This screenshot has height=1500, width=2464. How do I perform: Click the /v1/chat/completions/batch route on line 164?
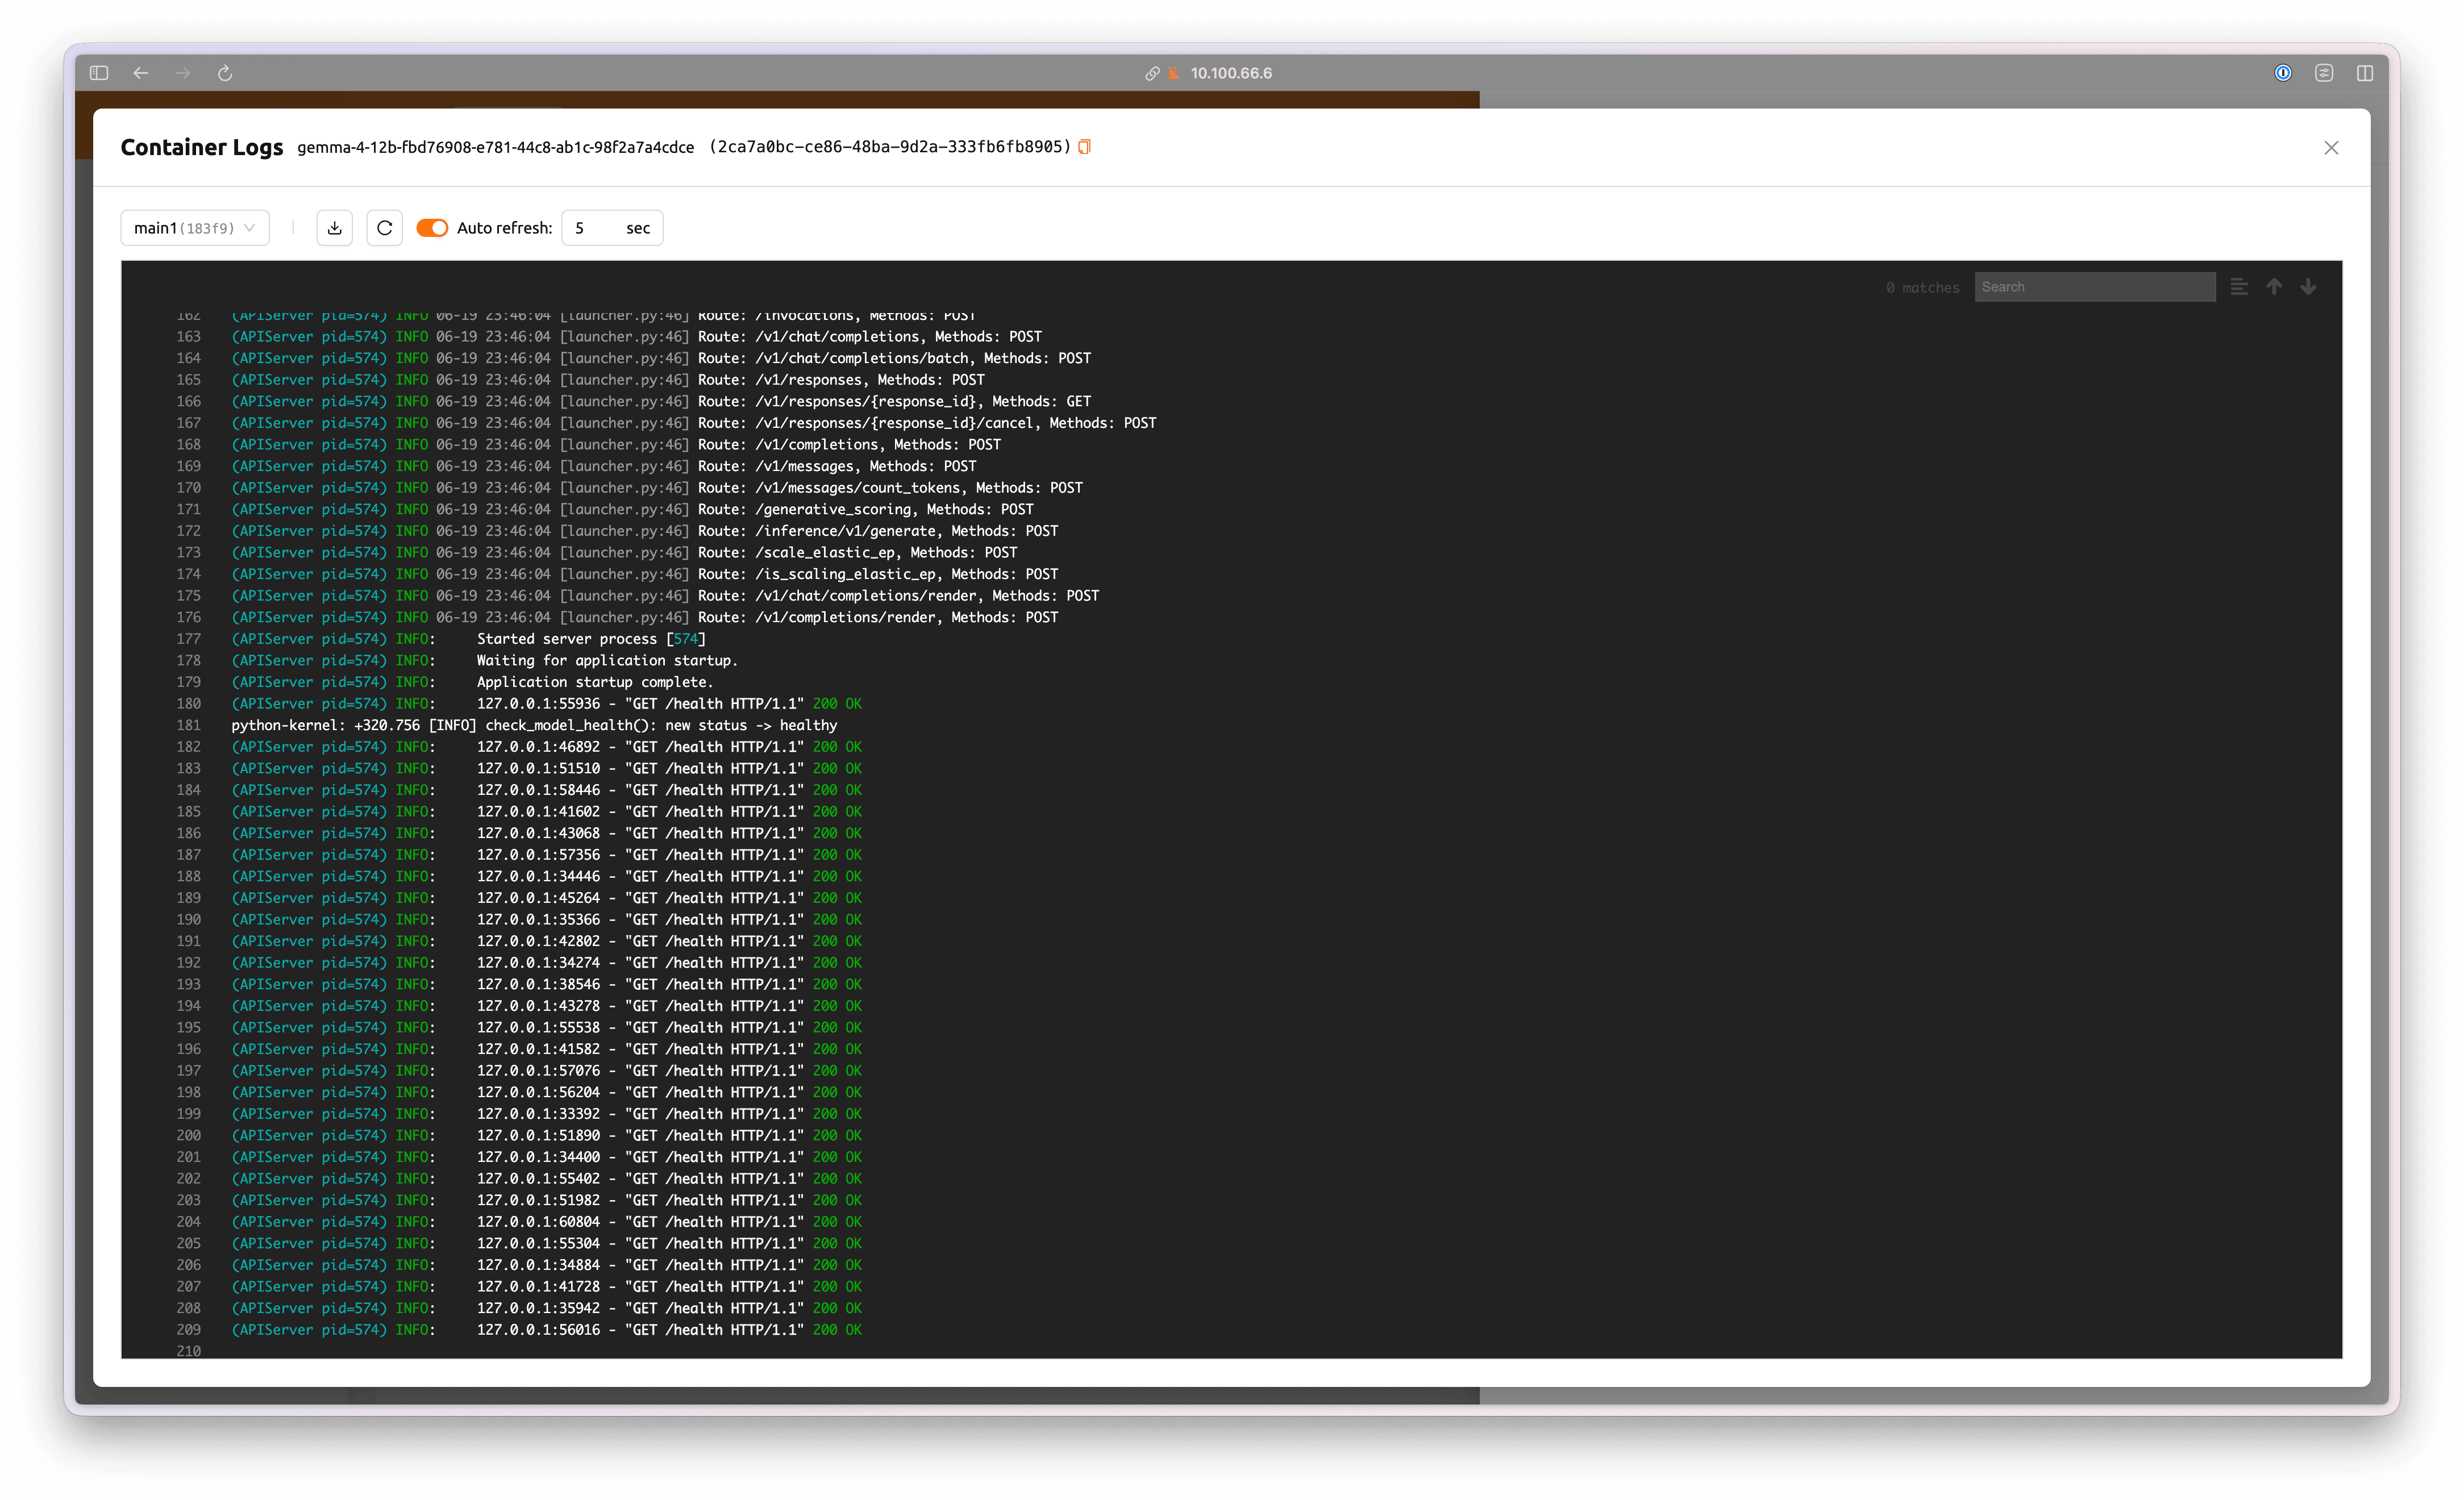coord(862,358)
